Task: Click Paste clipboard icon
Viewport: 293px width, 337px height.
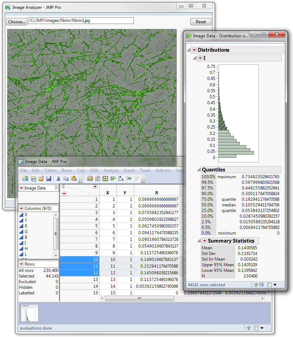Action: click(x=74, y=179)
